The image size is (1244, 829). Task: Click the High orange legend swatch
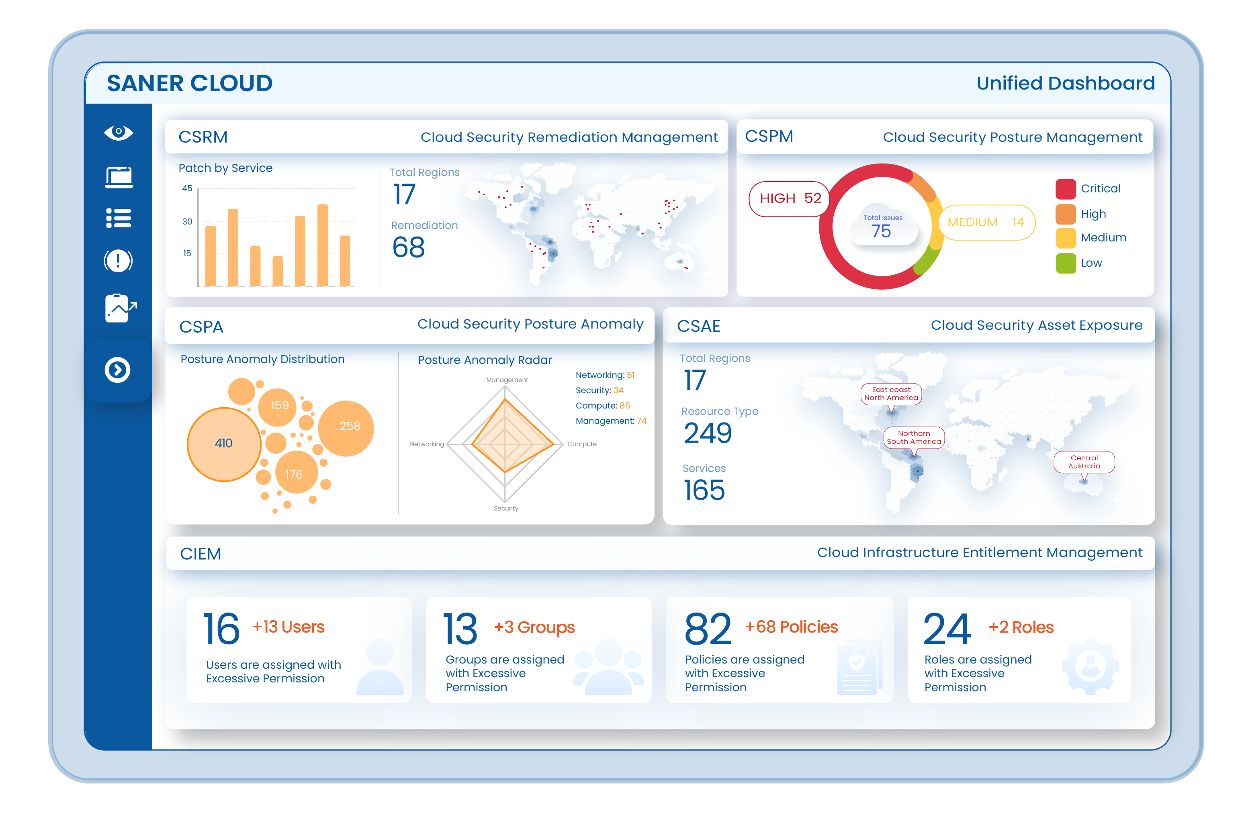coord(1065,214)
